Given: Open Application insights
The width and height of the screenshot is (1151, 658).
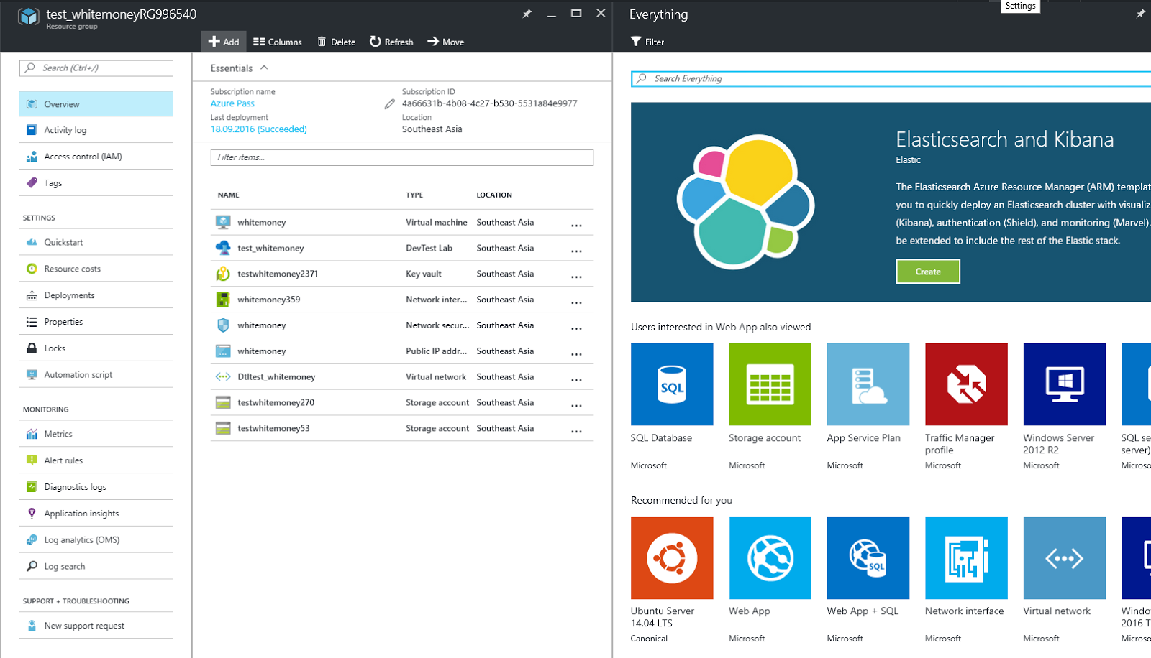Looking at the screenshot, I should [96, 514].
